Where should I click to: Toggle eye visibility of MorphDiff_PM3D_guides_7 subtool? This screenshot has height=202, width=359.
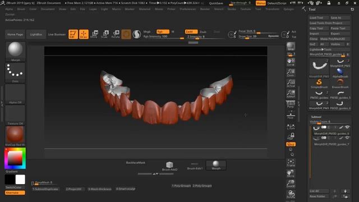tap(347, 137)
